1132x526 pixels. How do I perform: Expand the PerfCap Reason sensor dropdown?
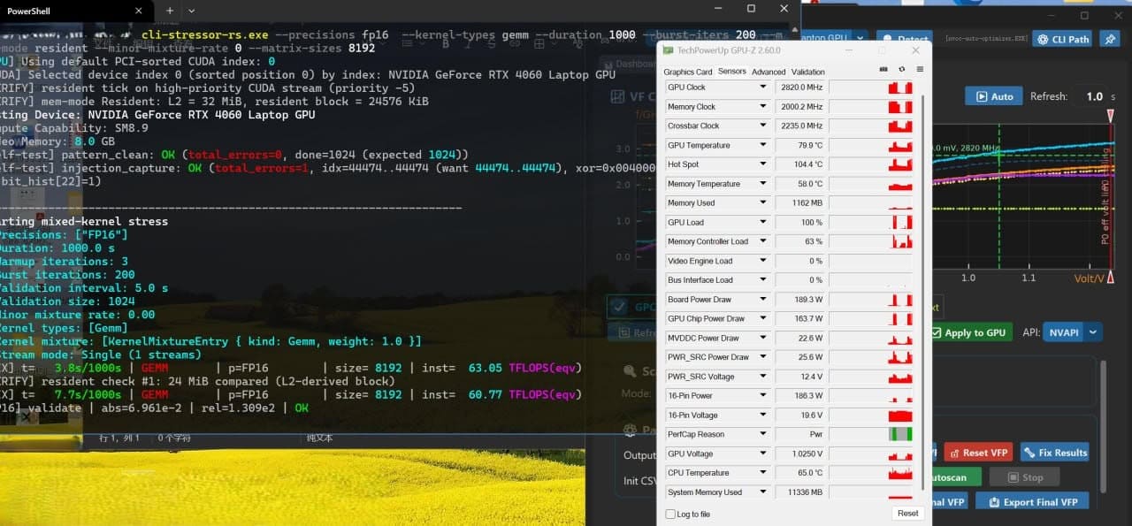tap(763, 434)
